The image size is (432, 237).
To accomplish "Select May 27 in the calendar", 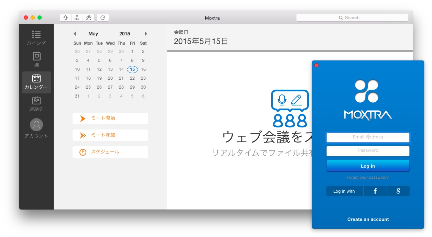I will click(110, 87).
